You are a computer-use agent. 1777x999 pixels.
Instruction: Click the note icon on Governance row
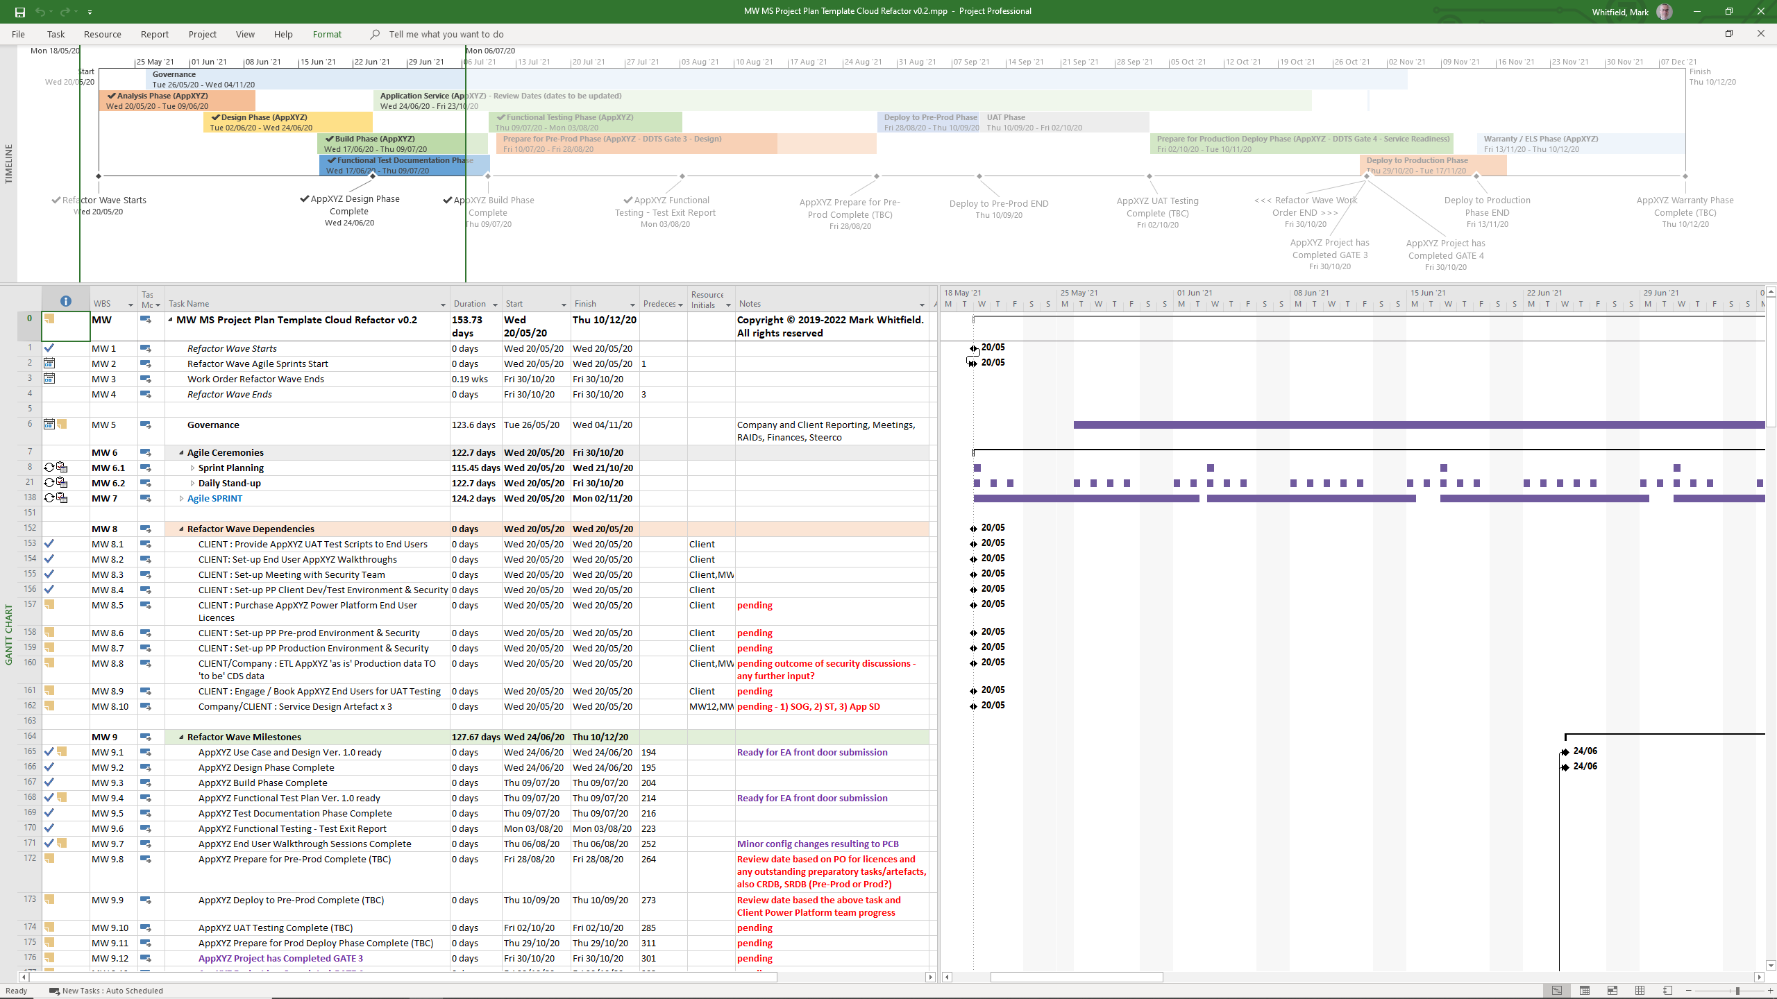point(62,424)
